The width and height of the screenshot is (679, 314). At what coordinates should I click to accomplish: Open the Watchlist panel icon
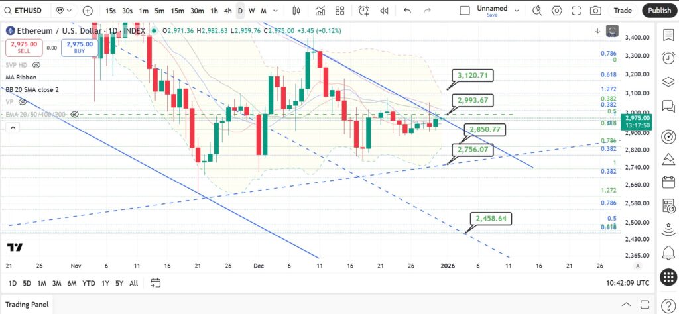click(x=668, y=35)
